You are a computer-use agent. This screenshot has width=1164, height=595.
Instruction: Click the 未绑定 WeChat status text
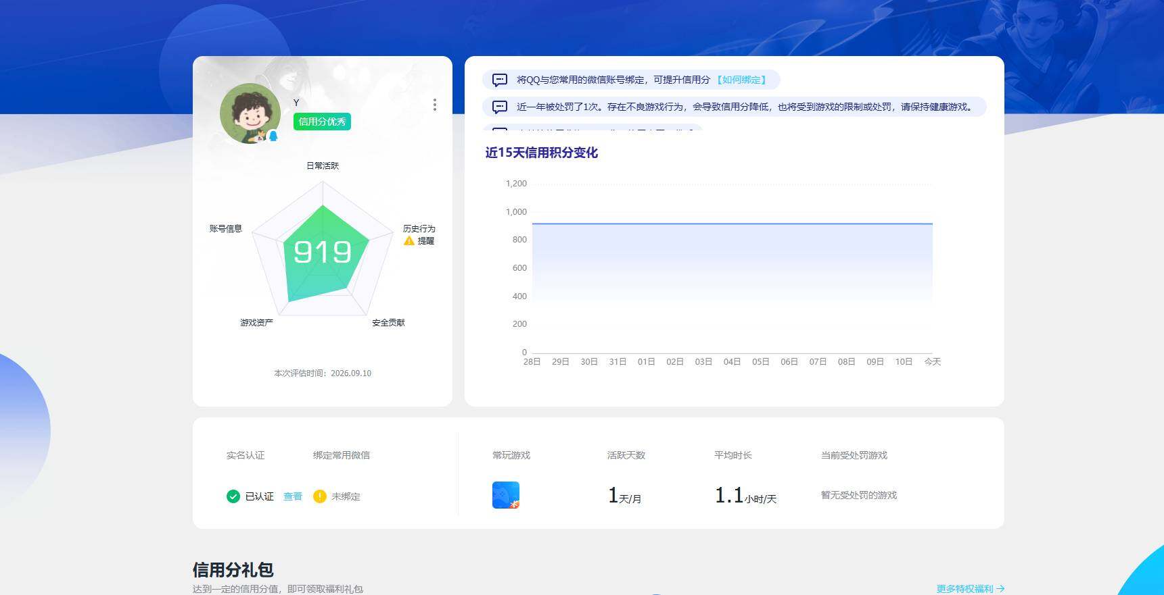click(346, 496)
